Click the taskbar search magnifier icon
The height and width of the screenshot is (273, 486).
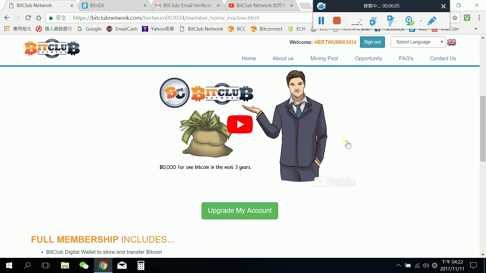coord(27,265)
